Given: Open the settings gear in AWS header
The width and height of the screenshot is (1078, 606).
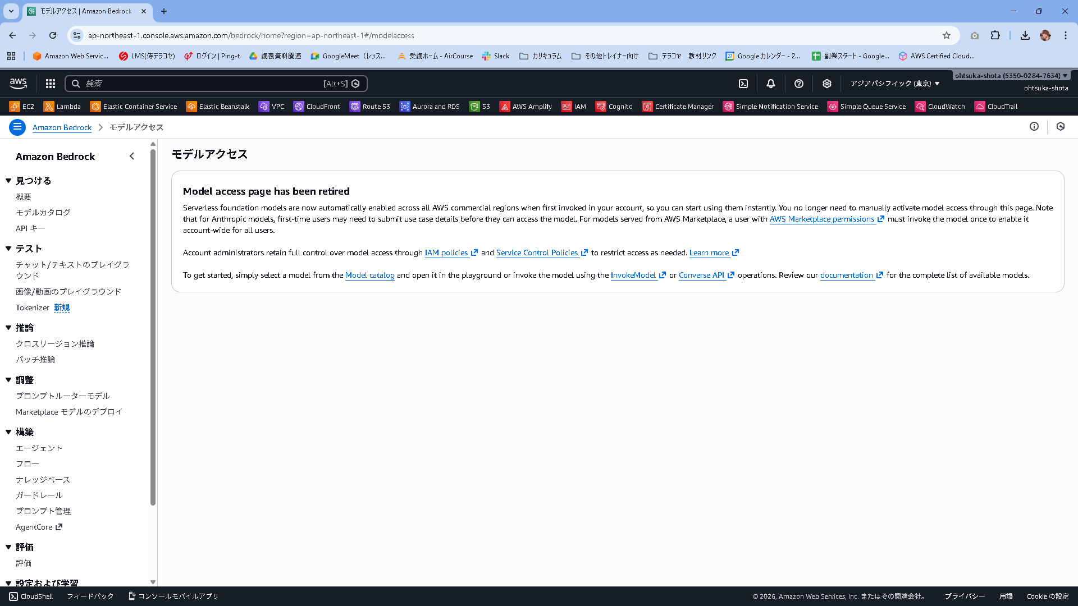Looking at the screenshot, I should [x=827, y=84].
